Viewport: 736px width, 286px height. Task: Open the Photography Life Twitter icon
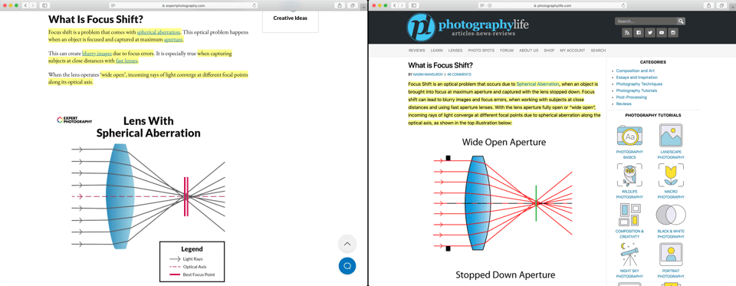(x=650, y=32)
